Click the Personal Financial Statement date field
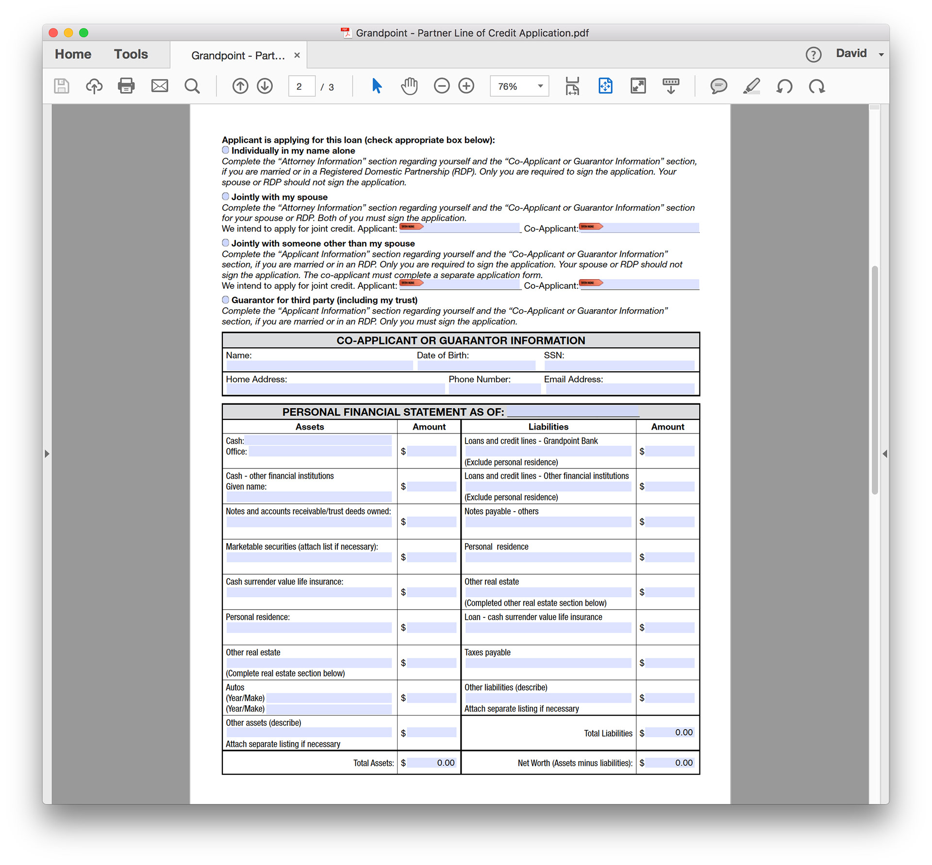The height and width of the screenshot is (865, 932). click(573, 412)
